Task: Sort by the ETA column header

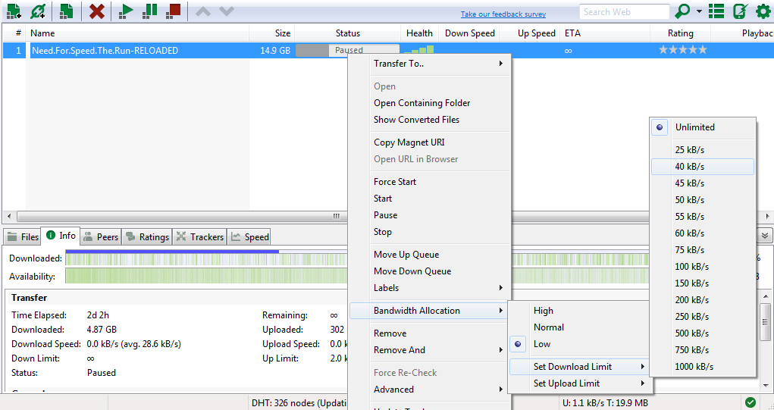Action: coord(606,33)
